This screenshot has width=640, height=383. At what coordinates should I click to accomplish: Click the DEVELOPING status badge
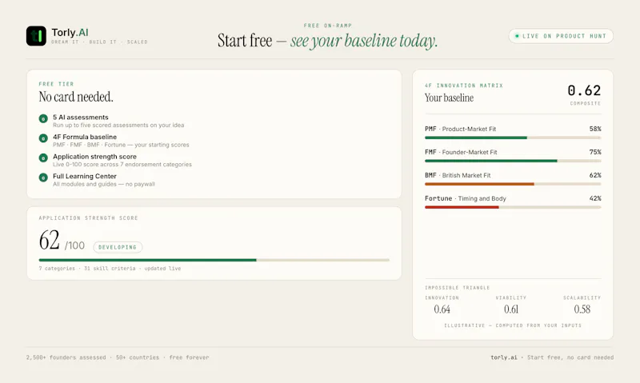118,247
